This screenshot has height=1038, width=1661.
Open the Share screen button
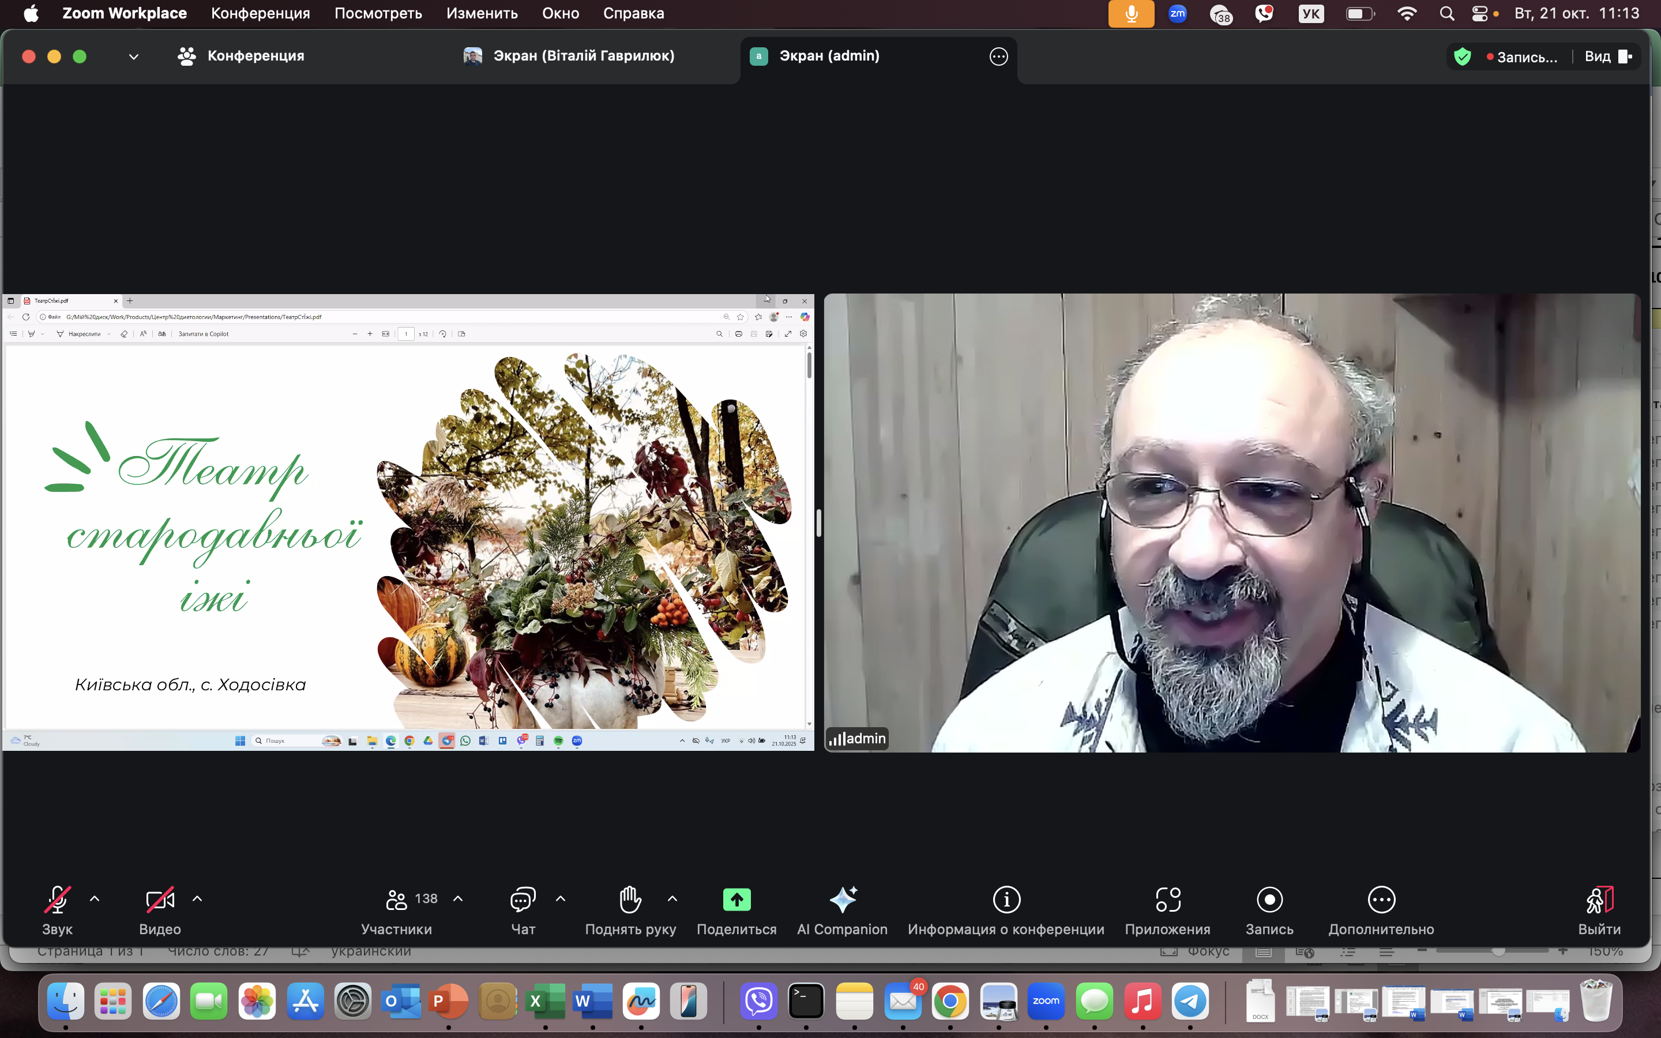click(736, 900)
